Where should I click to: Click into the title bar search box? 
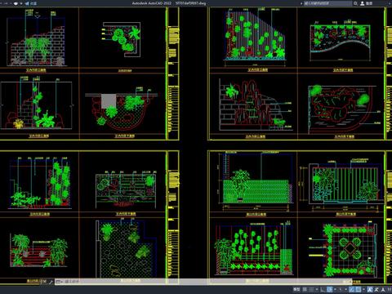tap(327, 3)
